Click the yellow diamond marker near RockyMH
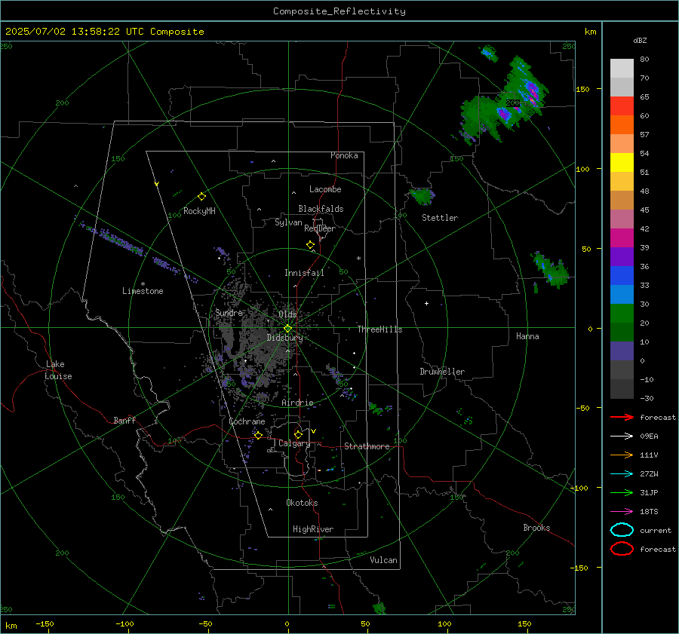Image resolution: width=679 pixels, height=634 pixels. (201, 197)
